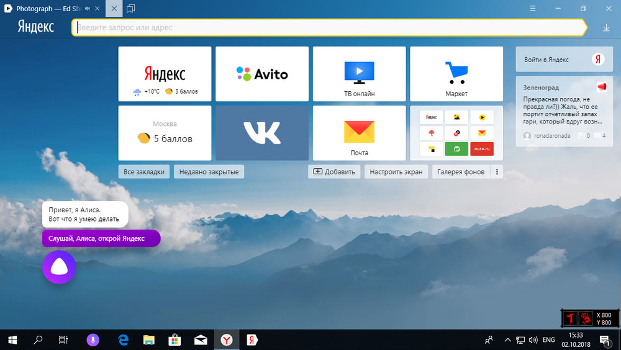Open the auto.ru mini tile in folder
621x350 pixels.
(x=482, y=149)
